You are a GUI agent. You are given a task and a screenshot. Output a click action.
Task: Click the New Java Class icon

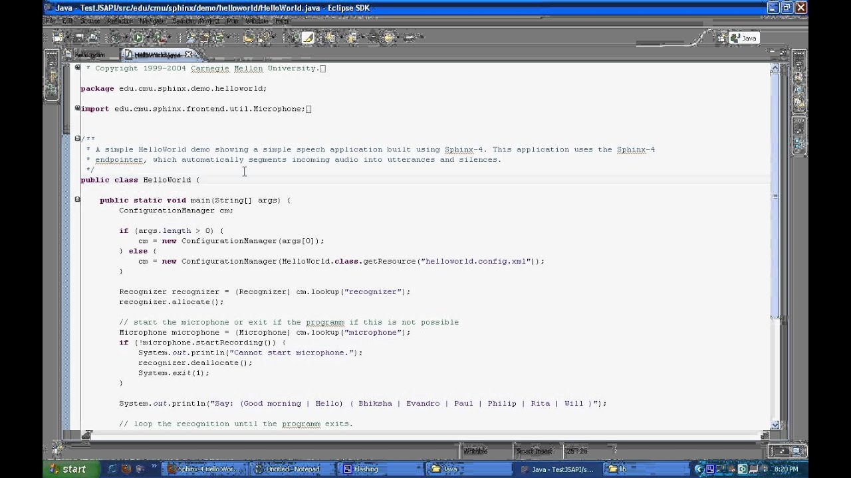(218, 38)
